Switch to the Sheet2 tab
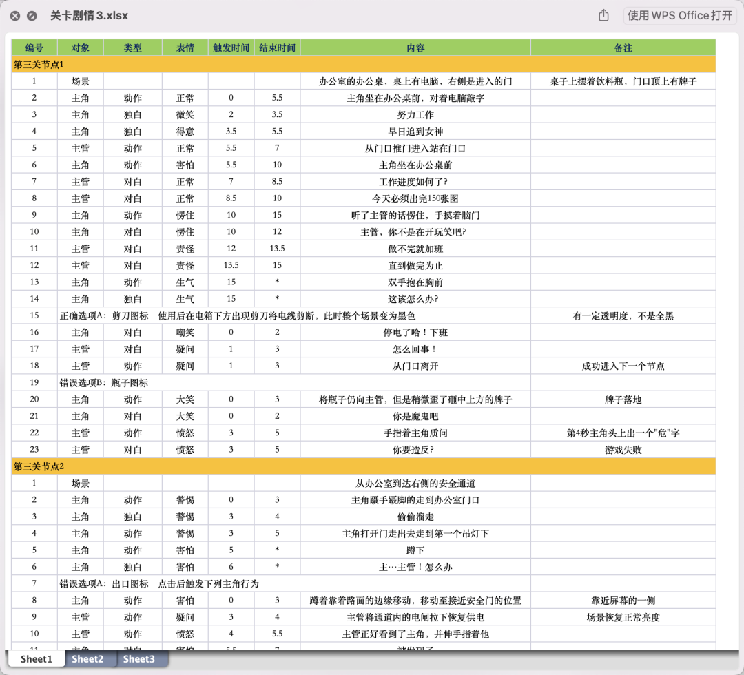This screenshot has height=675, width=744. click(87, 659)
